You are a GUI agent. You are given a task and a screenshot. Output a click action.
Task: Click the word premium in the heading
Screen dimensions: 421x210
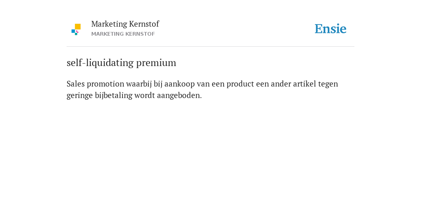(156, 64)
